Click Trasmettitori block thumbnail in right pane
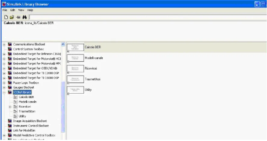This screenshot has width=267, height=141. pyautogui.click(x=76, y=79)
